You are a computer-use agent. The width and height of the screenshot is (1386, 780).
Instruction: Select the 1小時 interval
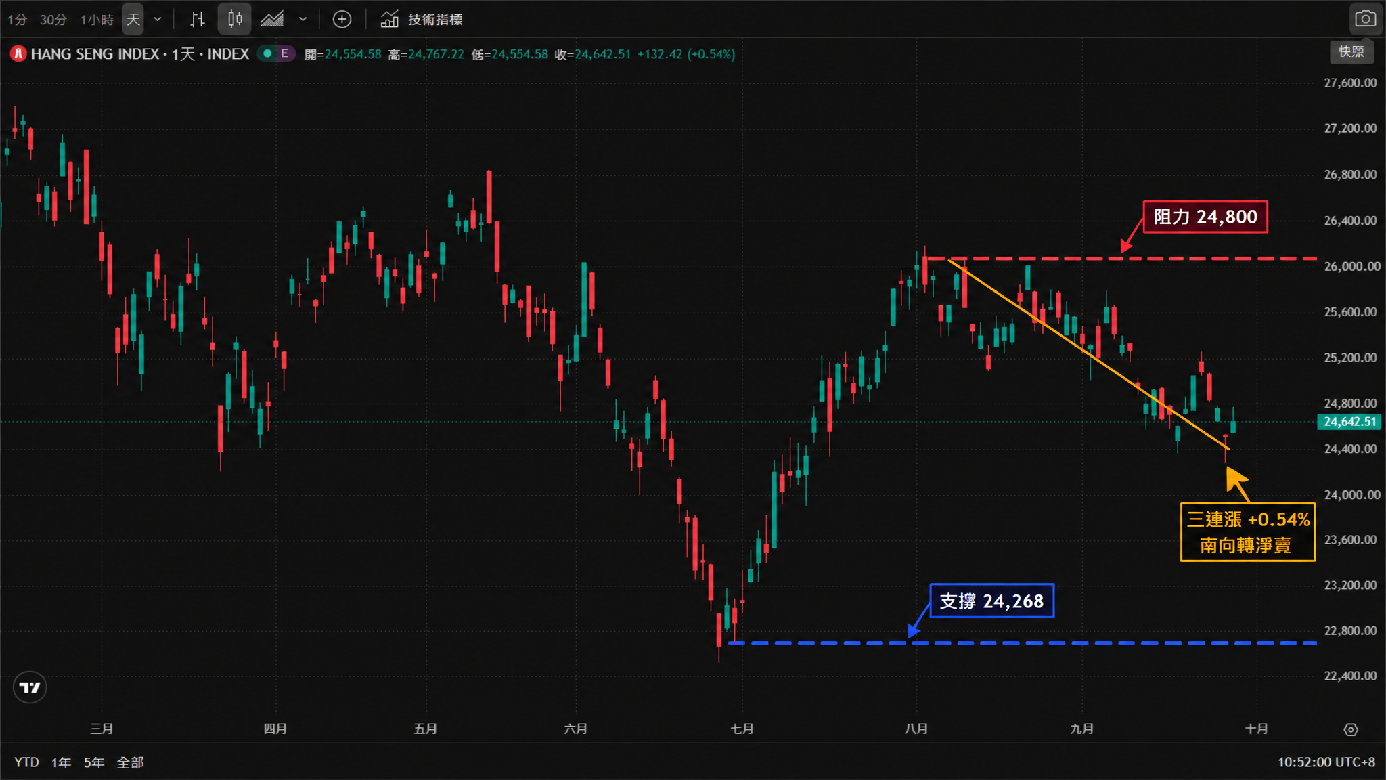coord(97,20)
